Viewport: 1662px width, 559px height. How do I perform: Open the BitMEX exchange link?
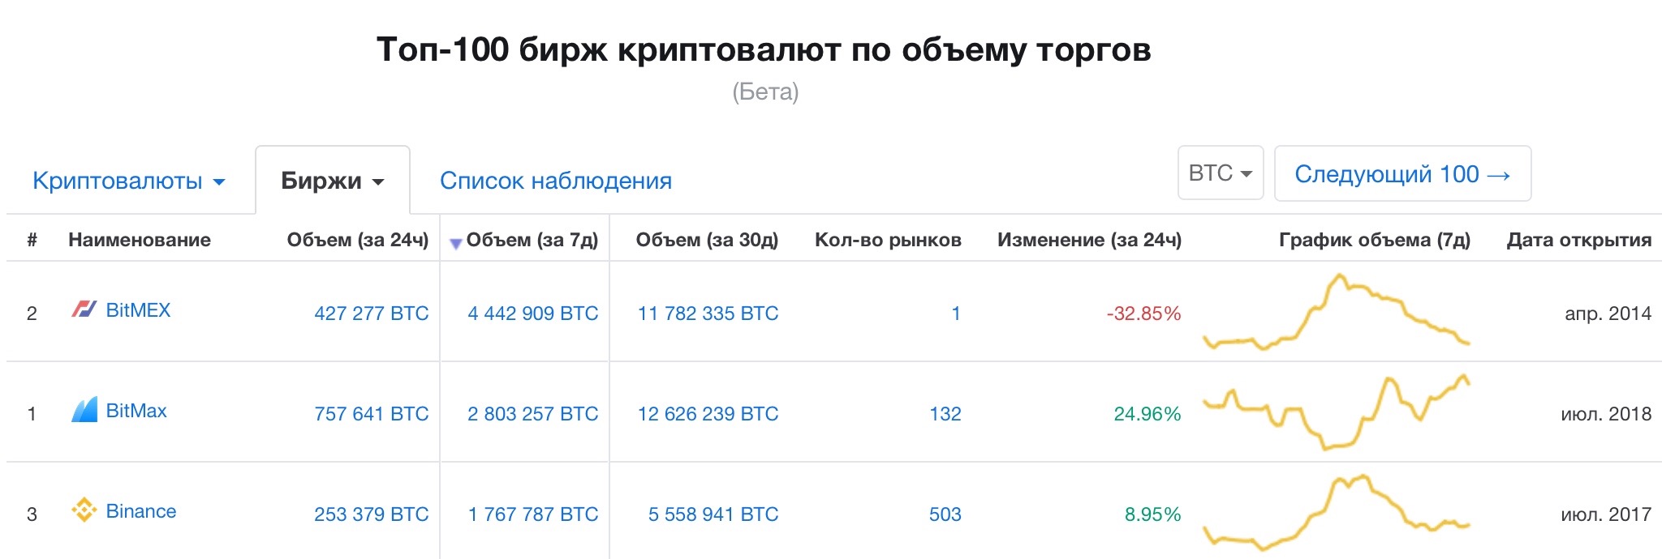pos(138,310)
